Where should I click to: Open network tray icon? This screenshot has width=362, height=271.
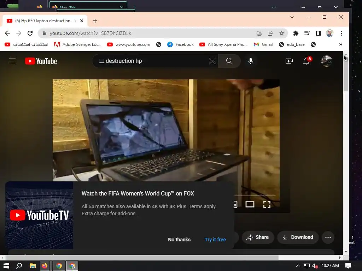pos(306,266)
